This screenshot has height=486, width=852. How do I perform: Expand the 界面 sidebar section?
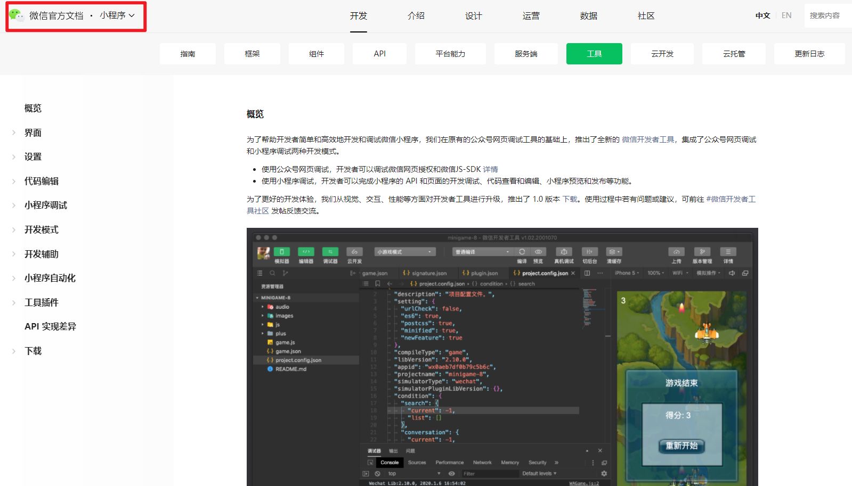pyautogui.click(x=33, y=133)
